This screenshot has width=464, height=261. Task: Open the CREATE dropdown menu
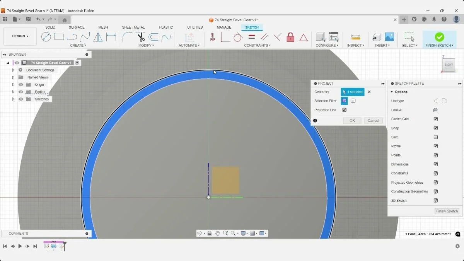click(78, 45)
